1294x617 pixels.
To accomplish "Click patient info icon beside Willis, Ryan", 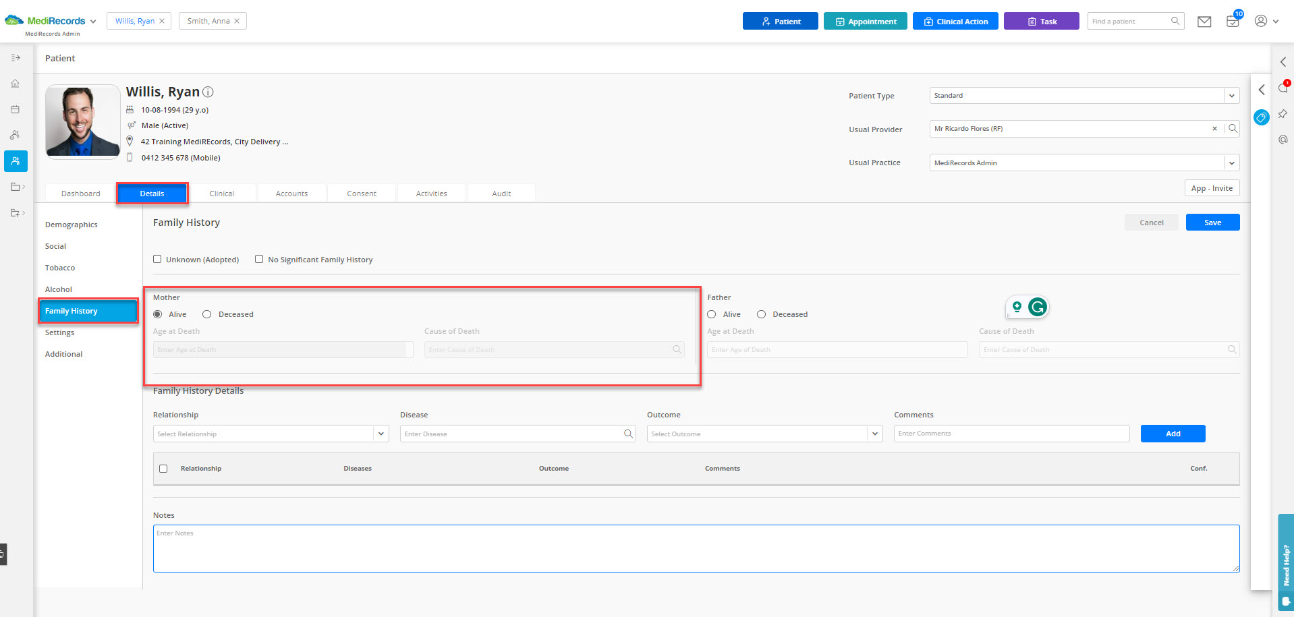I will pos(208,92).
